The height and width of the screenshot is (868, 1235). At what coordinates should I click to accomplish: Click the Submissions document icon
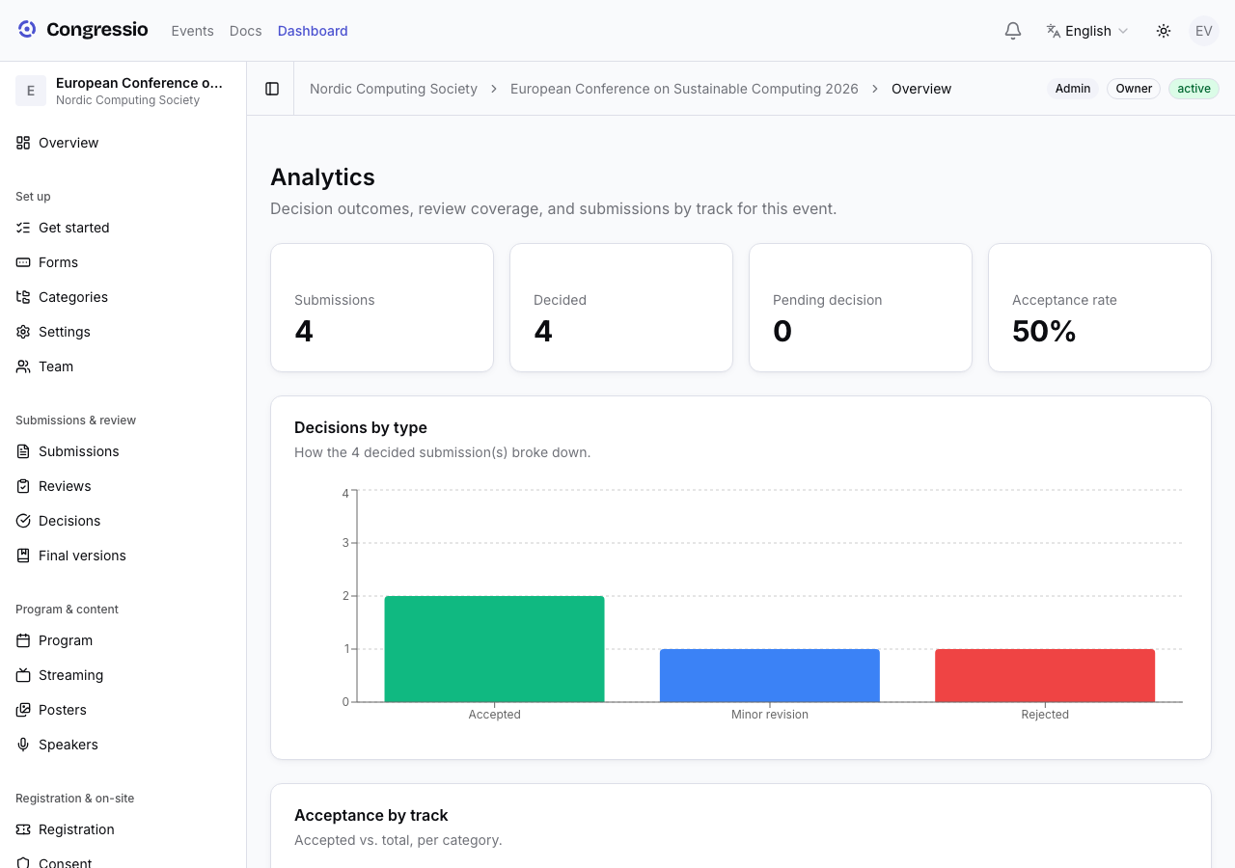point(23,451)
